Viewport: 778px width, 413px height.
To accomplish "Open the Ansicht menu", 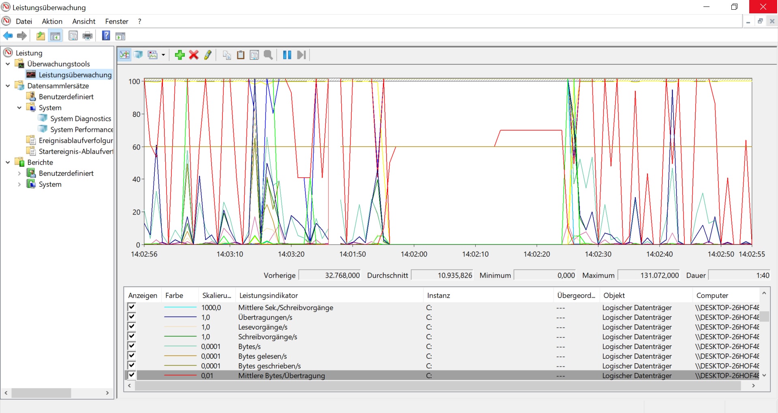I will (x=84, y=21).
